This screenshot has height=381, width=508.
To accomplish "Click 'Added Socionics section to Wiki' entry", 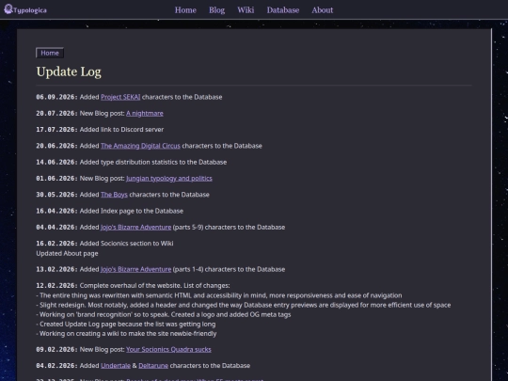I will [126, 244].
